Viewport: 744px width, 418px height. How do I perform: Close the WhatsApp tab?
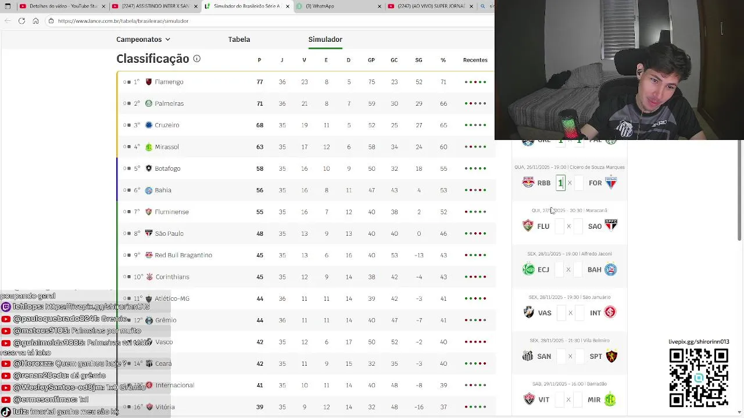coord(379,6)
